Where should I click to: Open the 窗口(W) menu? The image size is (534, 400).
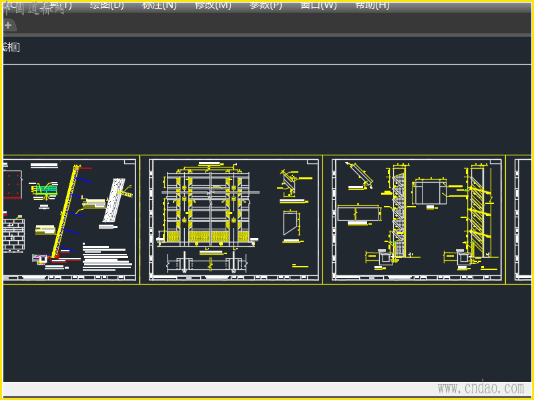(x=319, y=5)
